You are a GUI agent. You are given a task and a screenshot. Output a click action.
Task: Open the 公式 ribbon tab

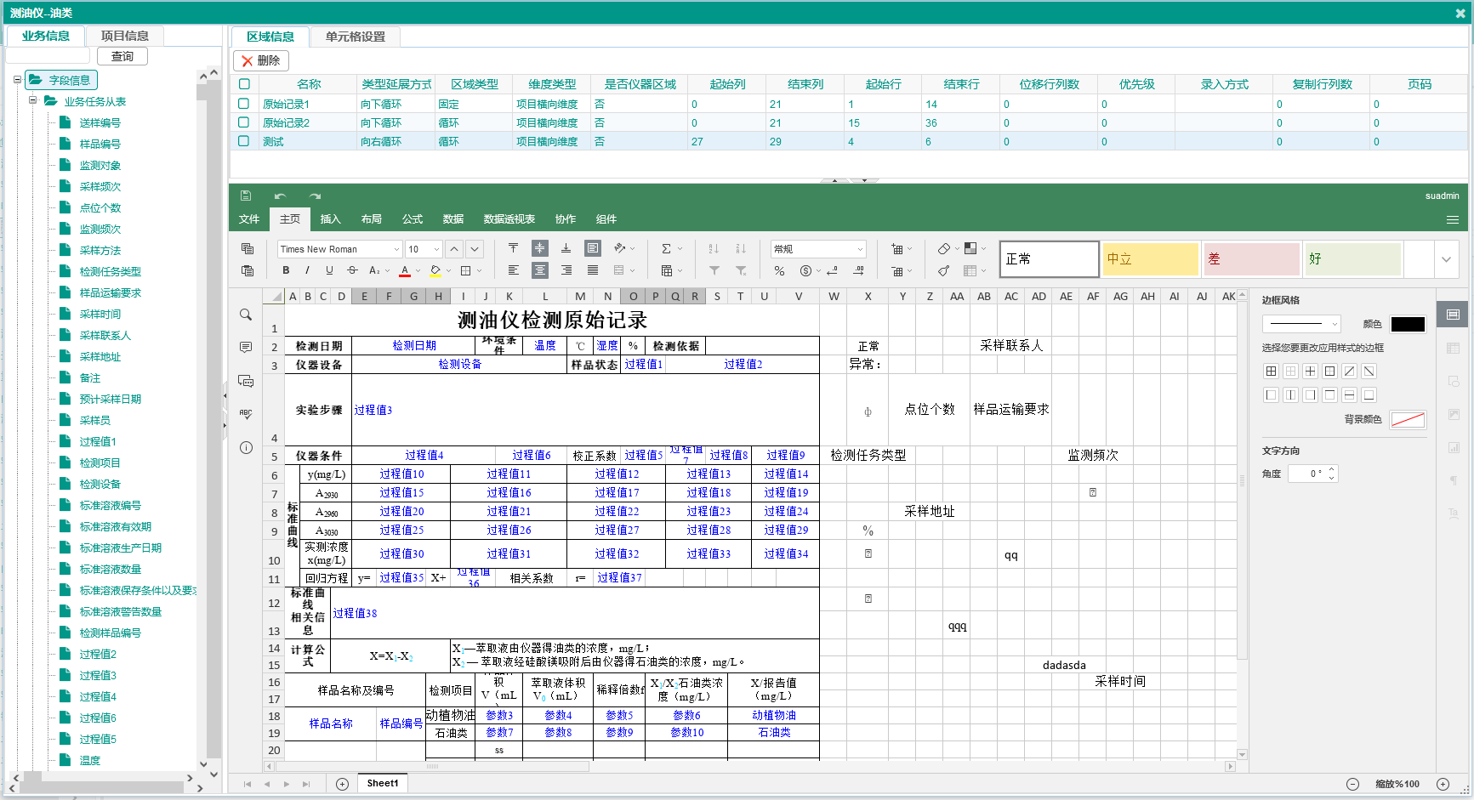(x=413, y=219)
